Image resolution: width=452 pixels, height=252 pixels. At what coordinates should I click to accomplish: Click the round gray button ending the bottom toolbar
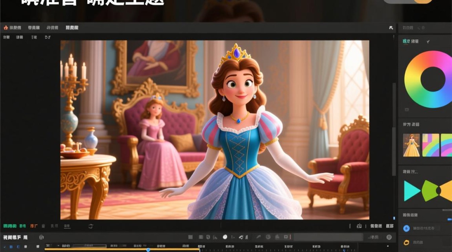tap(389, 237)
